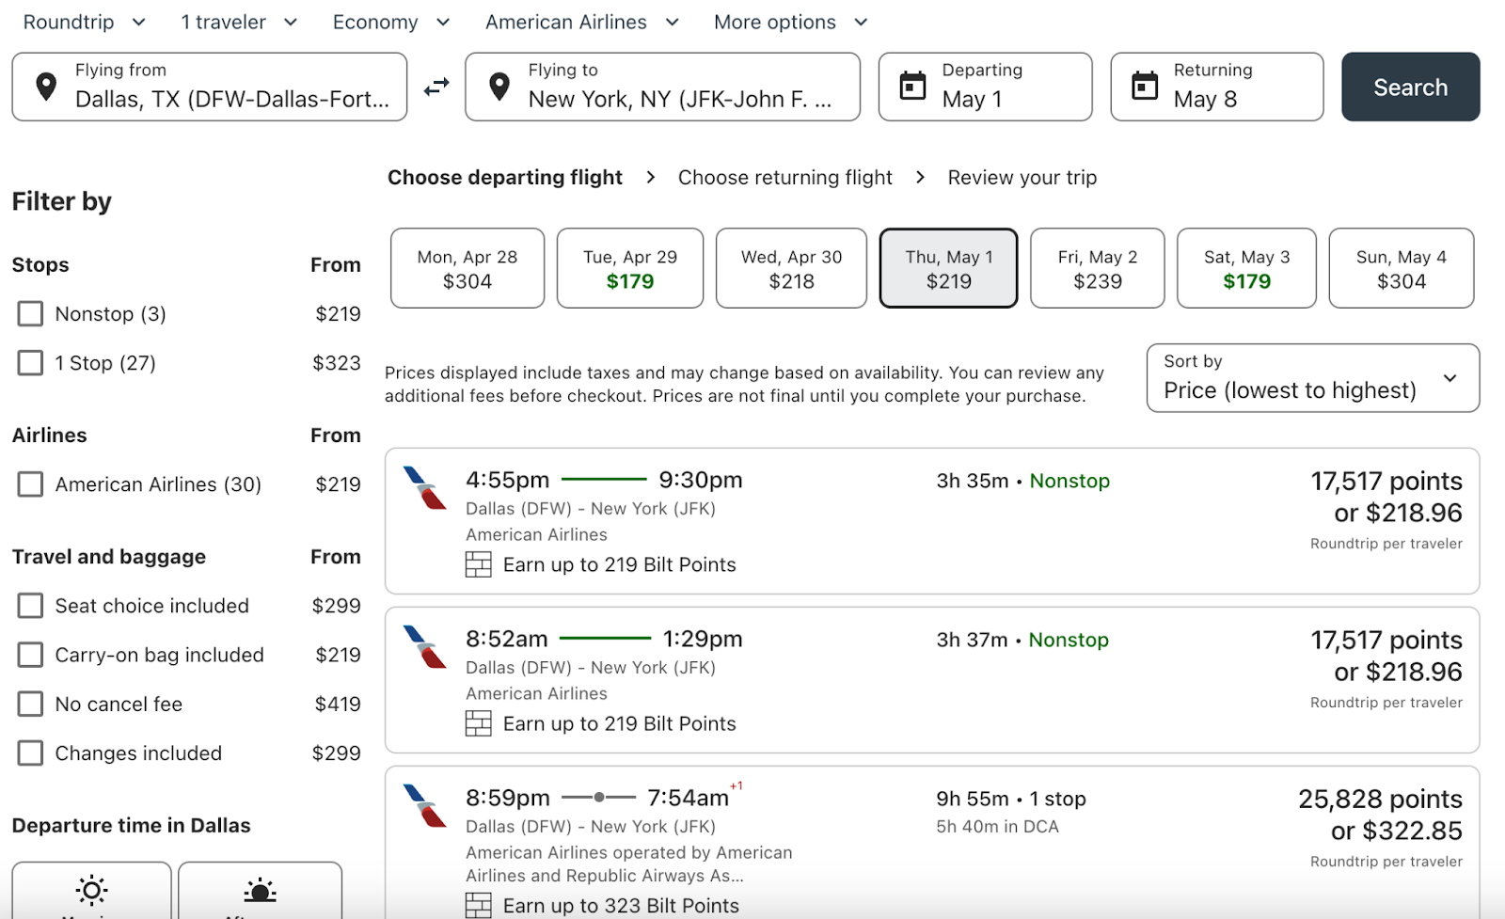
Task: Click the Flying to location pin icon
Action: (499, 87)
